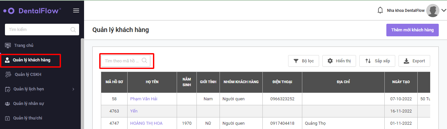This screenshot has width=447, height=129.
Task: Open Hiển thị display settings
Action: tap(339, 61)
